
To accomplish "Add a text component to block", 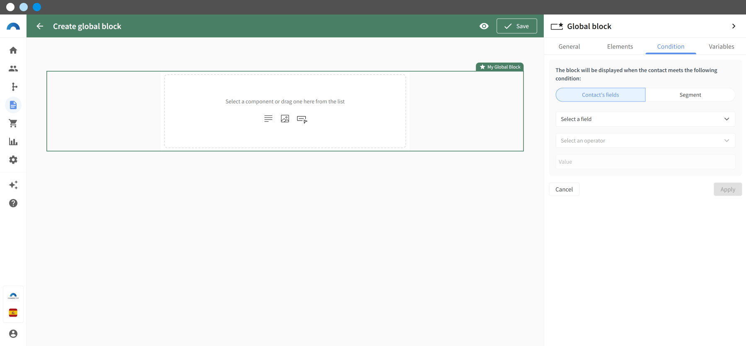I will 269,119.
